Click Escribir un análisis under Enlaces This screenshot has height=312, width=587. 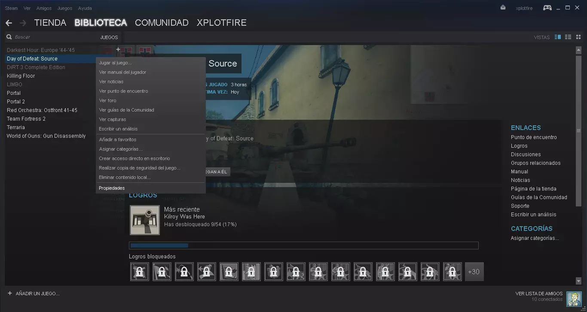tap(534, 215)
